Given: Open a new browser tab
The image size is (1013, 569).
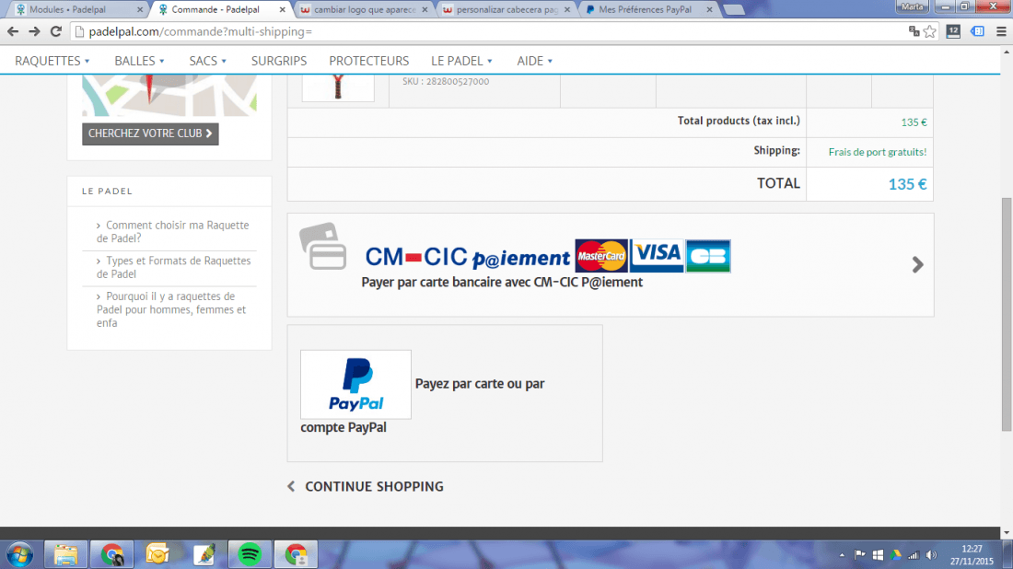Looking at the screenshot, I should coord(733,10).
